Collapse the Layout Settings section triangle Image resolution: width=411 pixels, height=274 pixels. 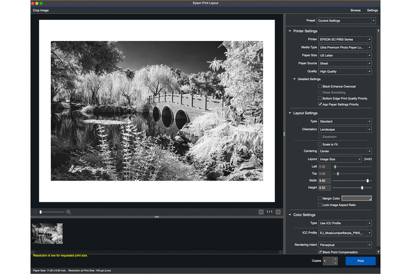(290, 113)
